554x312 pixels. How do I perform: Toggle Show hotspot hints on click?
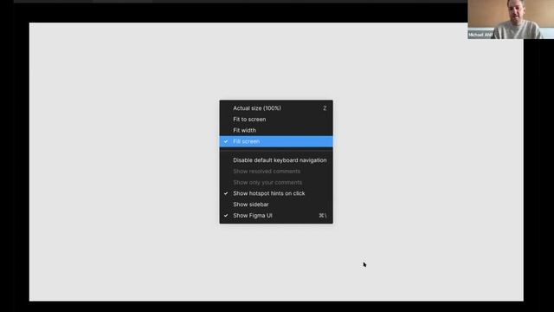[276, 193]
